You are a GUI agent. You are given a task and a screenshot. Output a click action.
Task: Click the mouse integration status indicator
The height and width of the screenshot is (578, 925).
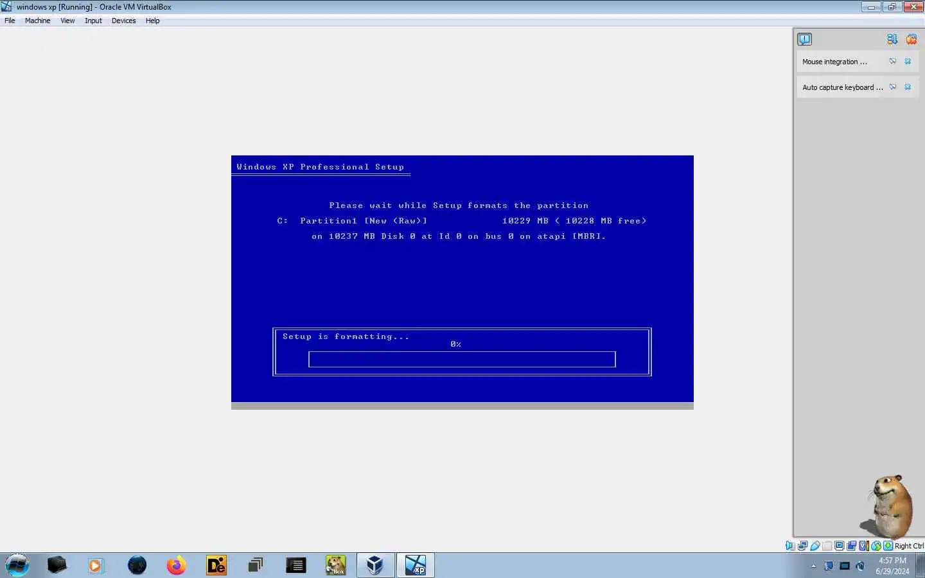coord(876,546)
